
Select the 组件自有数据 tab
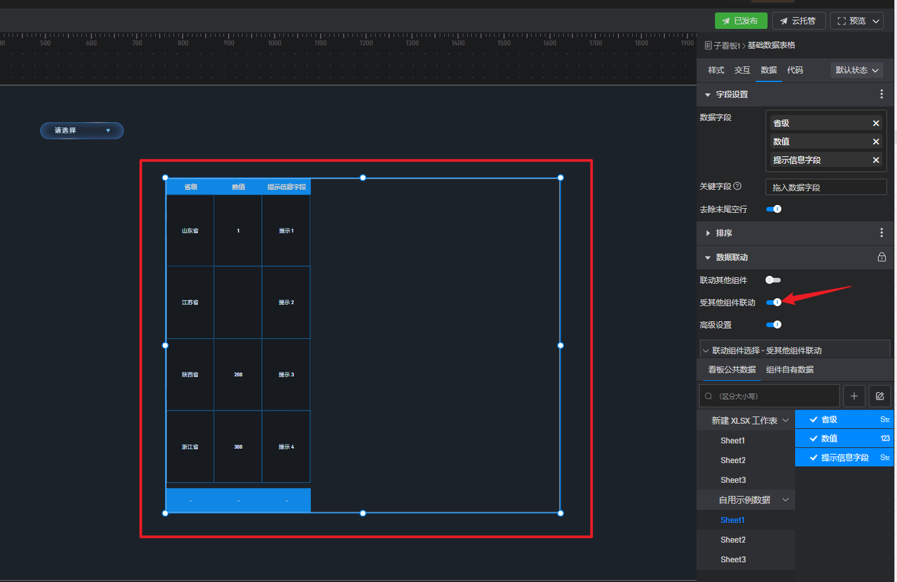pos(789,370)
